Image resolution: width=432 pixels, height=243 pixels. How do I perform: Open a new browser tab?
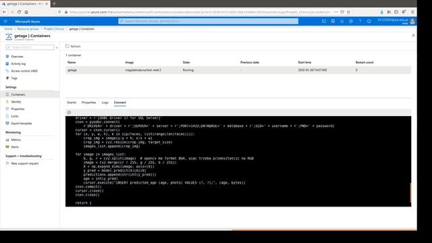[x=54, y=3]
